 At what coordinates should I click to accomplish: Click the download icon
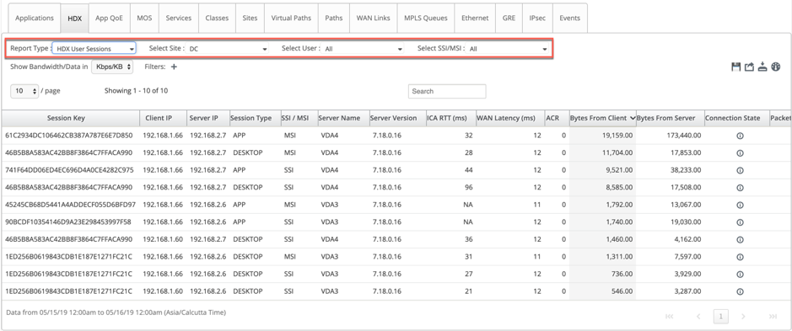[x=762, y=67]
